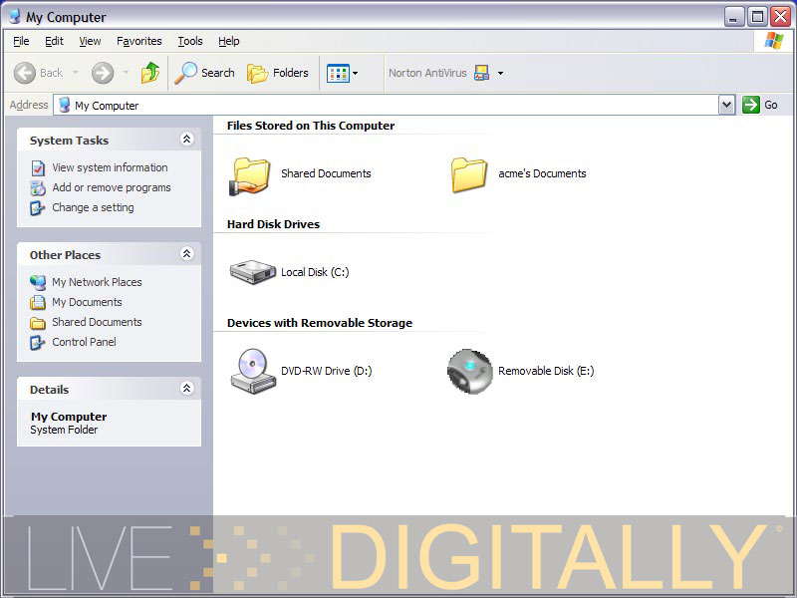
Task: Open the Shared Documents folder icon
Action: (251, 174)
